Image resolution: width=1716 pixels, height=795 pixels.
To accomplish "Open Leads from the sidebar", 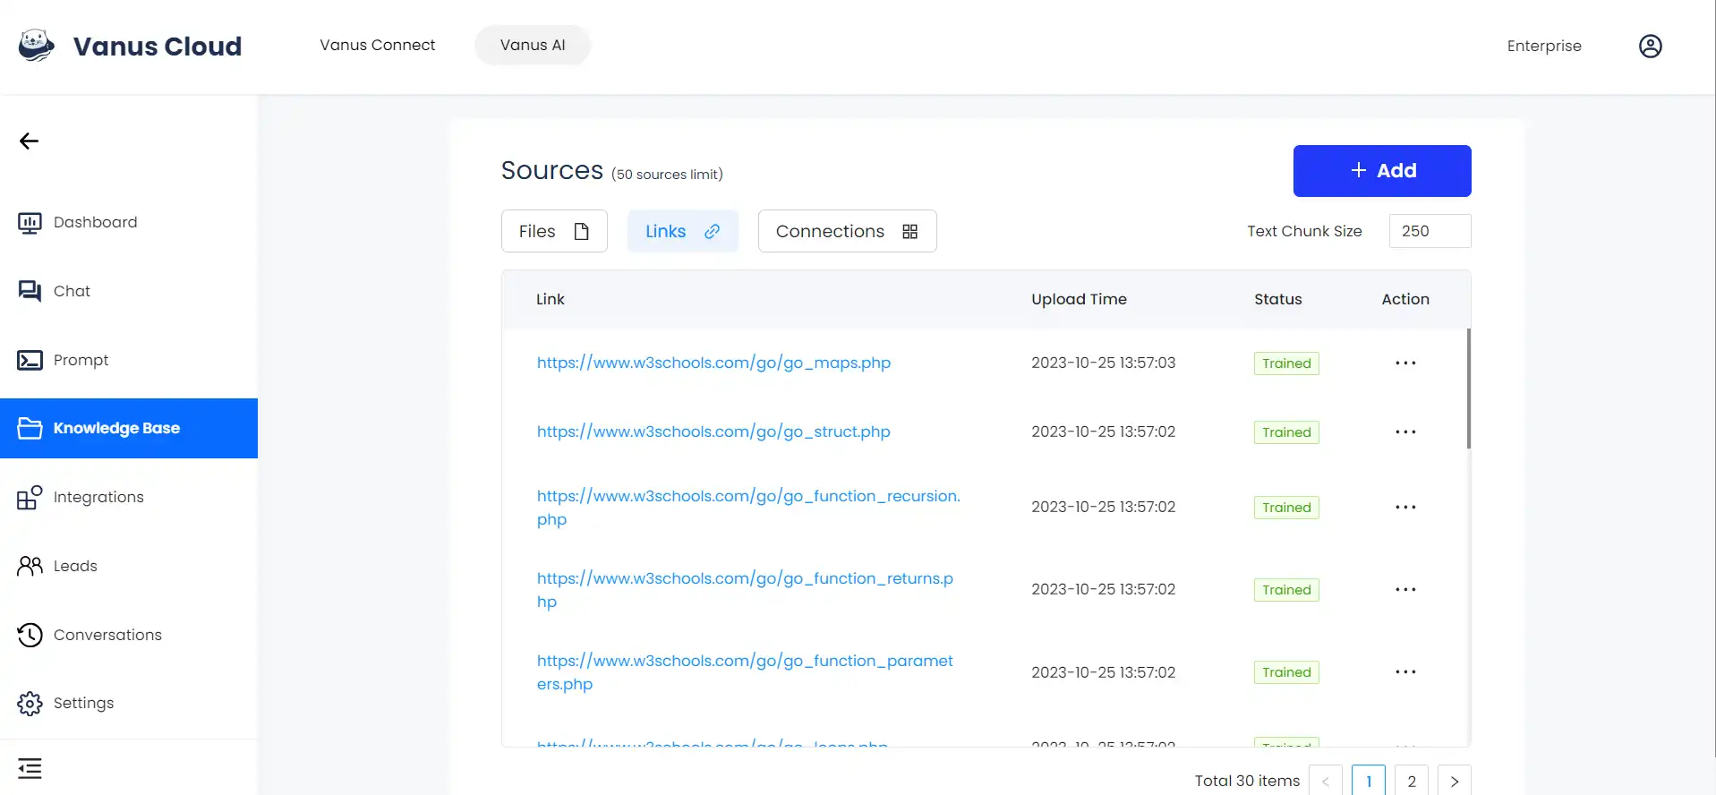I will pyautogui.click(x=129, y=566).
